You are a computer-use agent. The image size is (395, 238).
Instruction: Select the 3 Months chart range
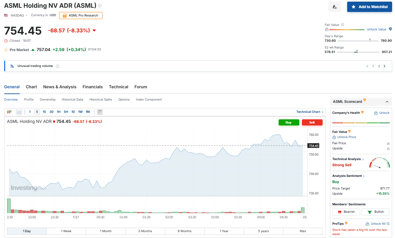pyautogui.click(x=145, y=231)
